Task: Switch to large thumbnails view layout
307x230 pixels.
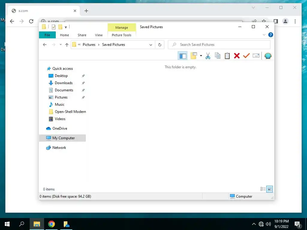Action: point(270,189)
